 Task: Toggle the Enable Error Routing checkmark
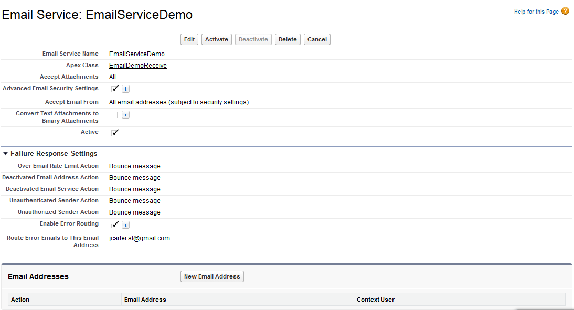click(115, 225)
